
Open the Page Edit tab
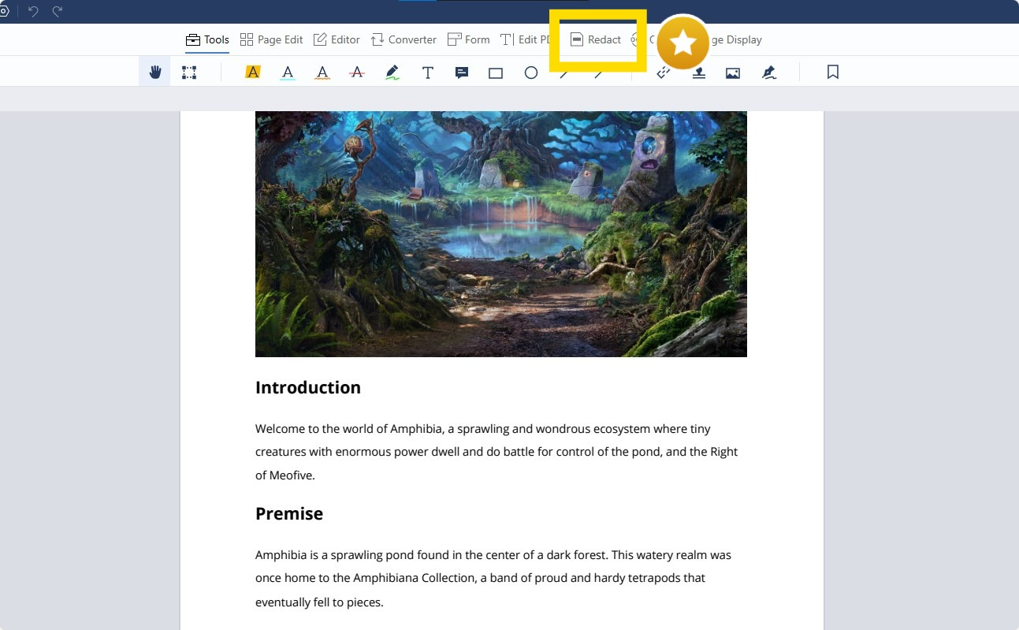(x=271, y=39)
